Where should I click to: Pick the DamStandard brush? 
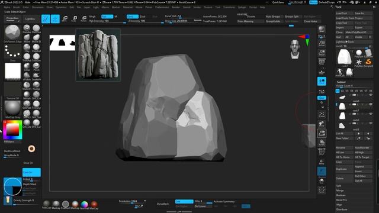tap(36, 28)
